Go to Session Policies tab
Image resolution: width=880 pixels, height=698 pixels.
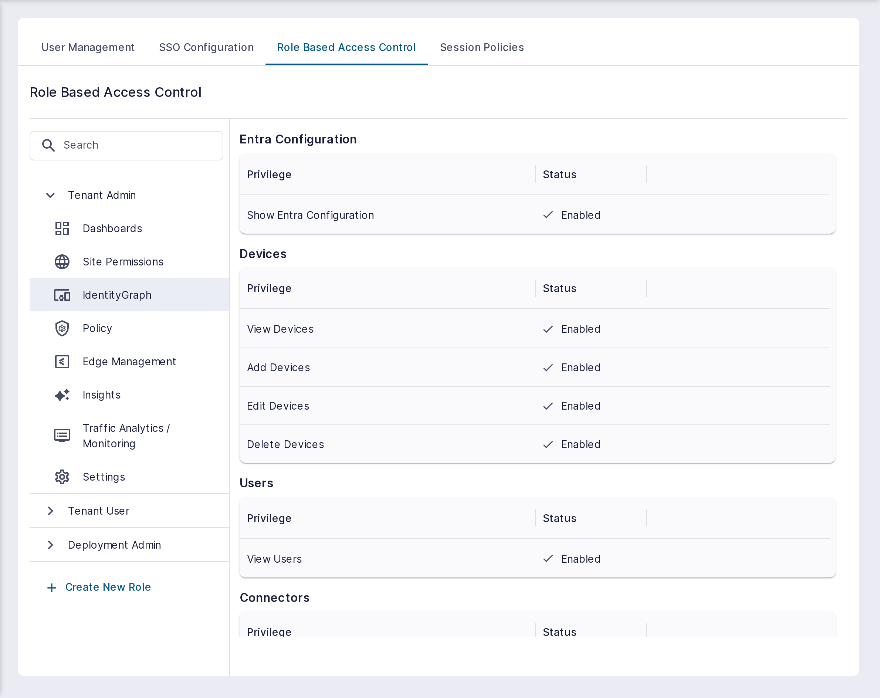pyautogui.click(x=482, y=47)
